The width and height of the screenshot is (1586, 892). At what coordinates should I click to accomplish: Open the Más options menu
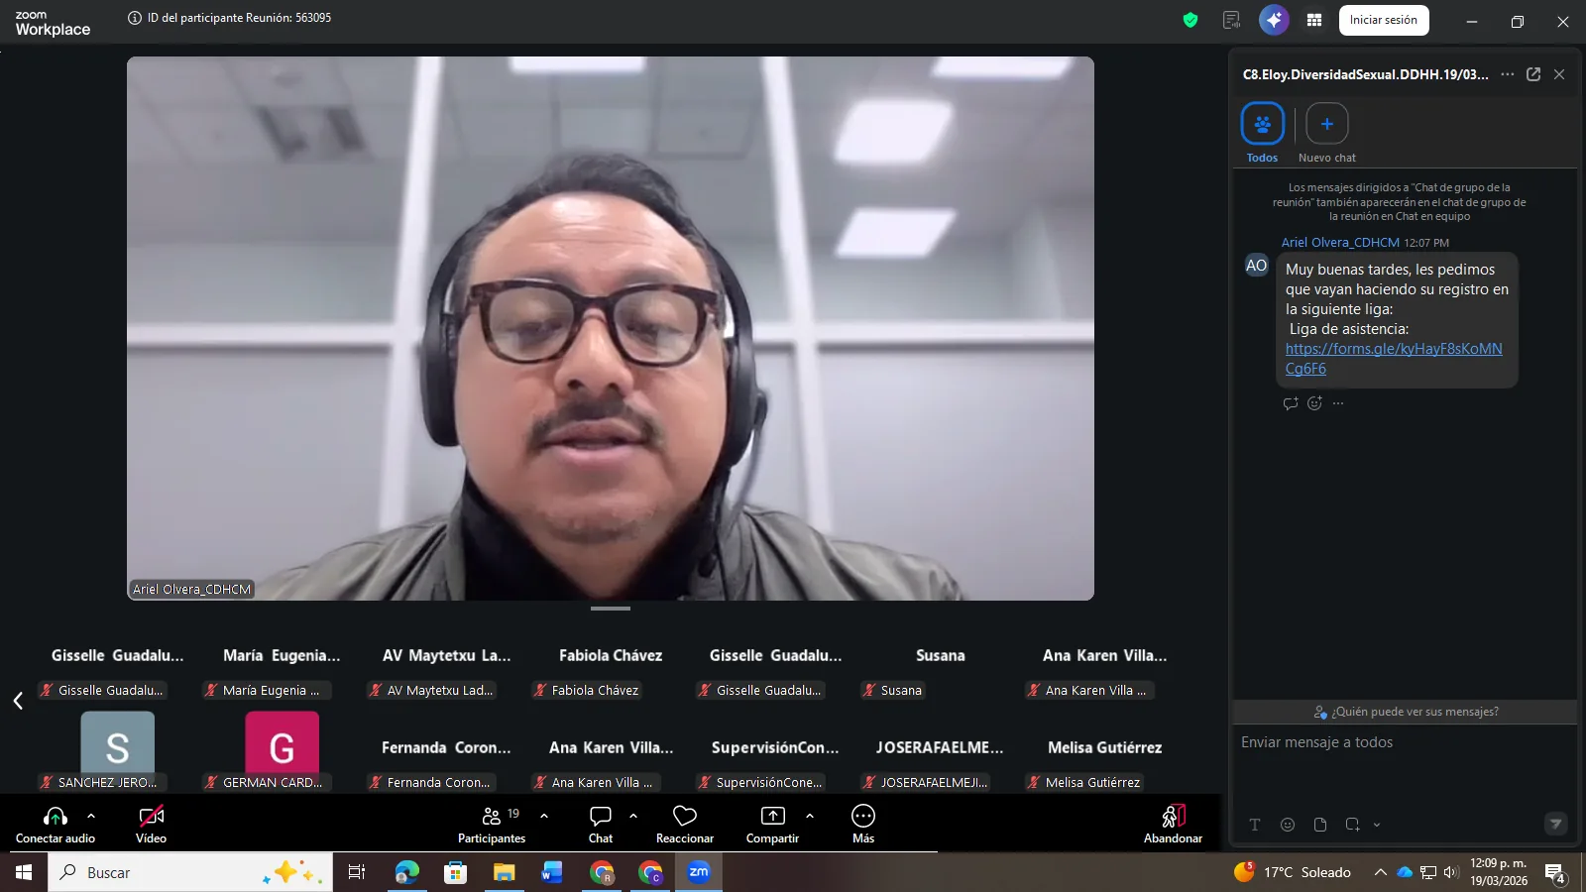863,824
